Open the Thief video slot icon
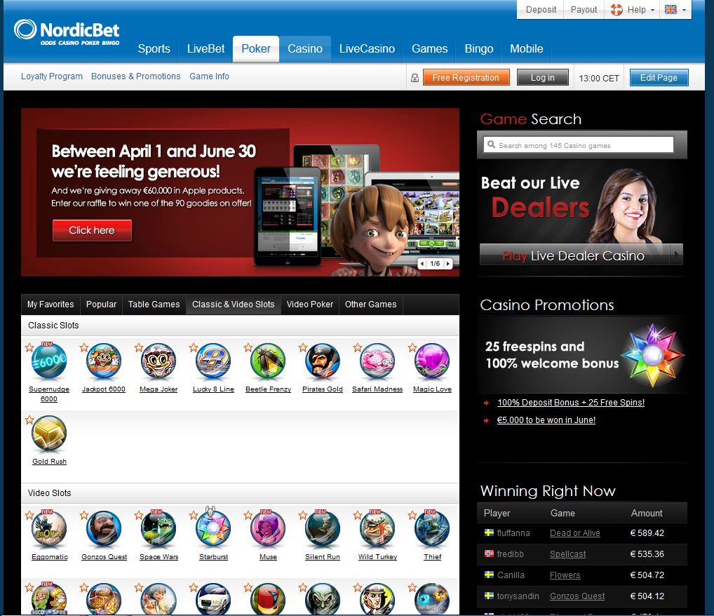 pos(432,529)
